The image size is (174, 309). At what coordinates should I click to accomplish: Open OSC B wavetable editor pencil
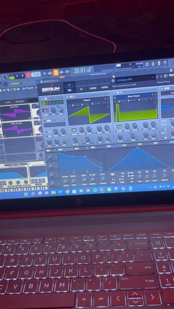click(x=155, y=102)
